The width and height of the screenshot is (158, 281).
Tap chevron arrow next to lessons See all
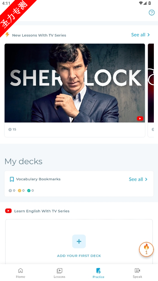pyautogui.click(x=149, y=35)
